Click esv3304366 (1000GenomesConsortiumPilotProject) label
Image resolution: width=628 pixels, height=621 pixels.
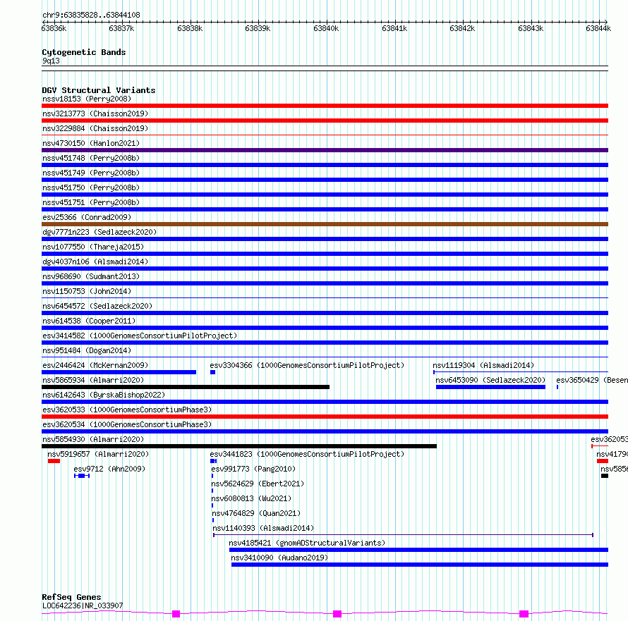(307, 365)
